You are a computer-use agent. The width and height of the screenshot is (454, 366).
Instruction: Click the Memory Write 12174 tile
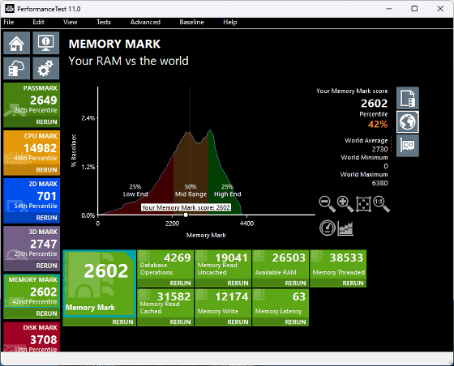[223, 304]
